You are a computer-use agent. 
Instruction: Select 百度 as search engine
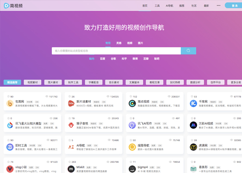pos(103,59)
